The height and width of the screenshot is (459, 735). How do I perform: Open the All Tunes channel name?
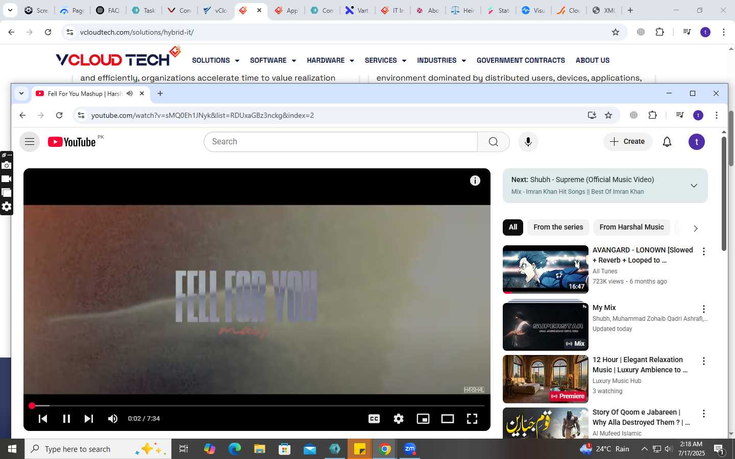605,271
